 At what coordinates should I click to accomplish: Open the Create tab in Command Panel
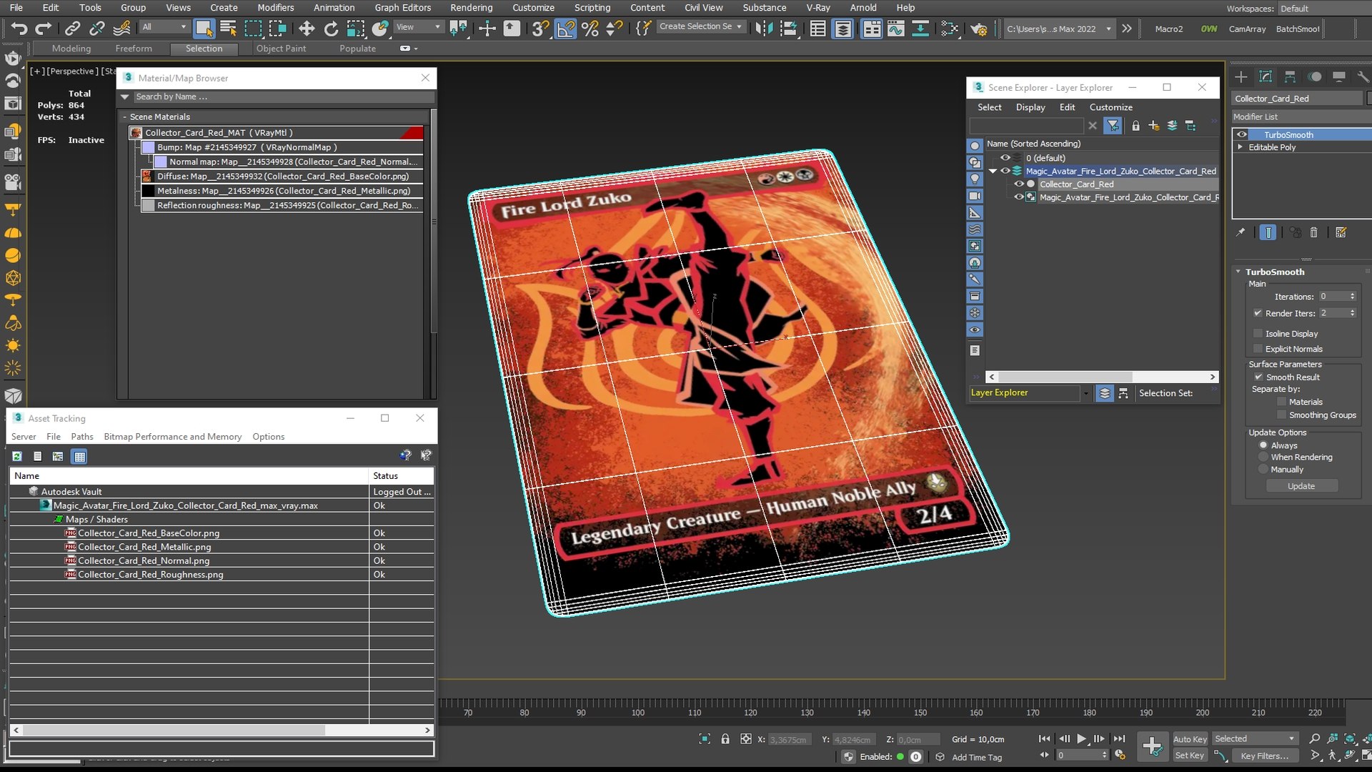coord(1241,76)
